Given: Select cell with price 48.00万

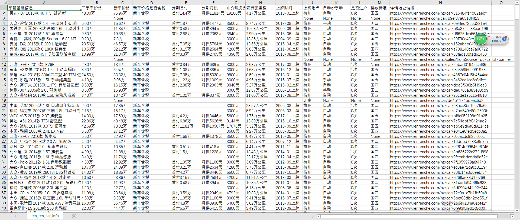Looking at the screenshot, I should [97, 13].
